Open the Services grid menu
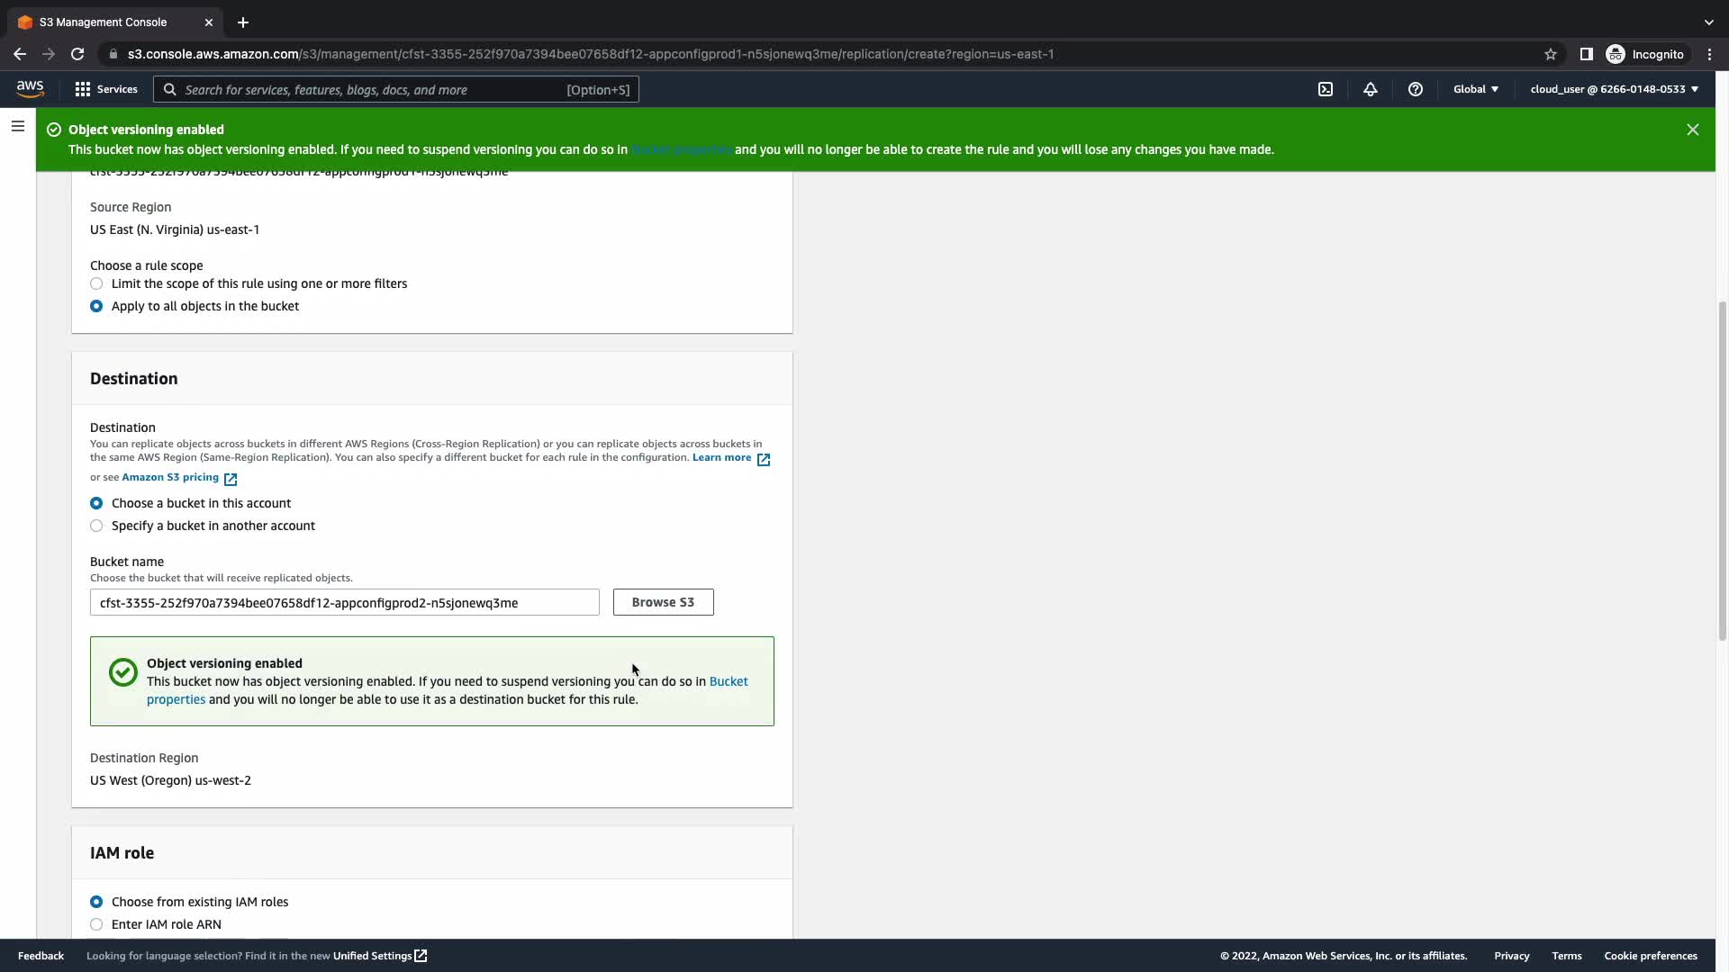The width and height of the screenshot is (1729, 972). tap(106, 89)
